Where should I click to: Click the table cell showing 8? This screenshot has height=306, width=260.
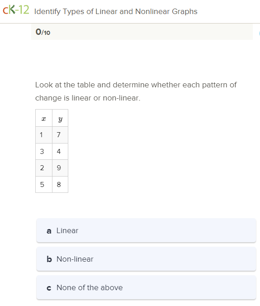click(x=60, y=184)
